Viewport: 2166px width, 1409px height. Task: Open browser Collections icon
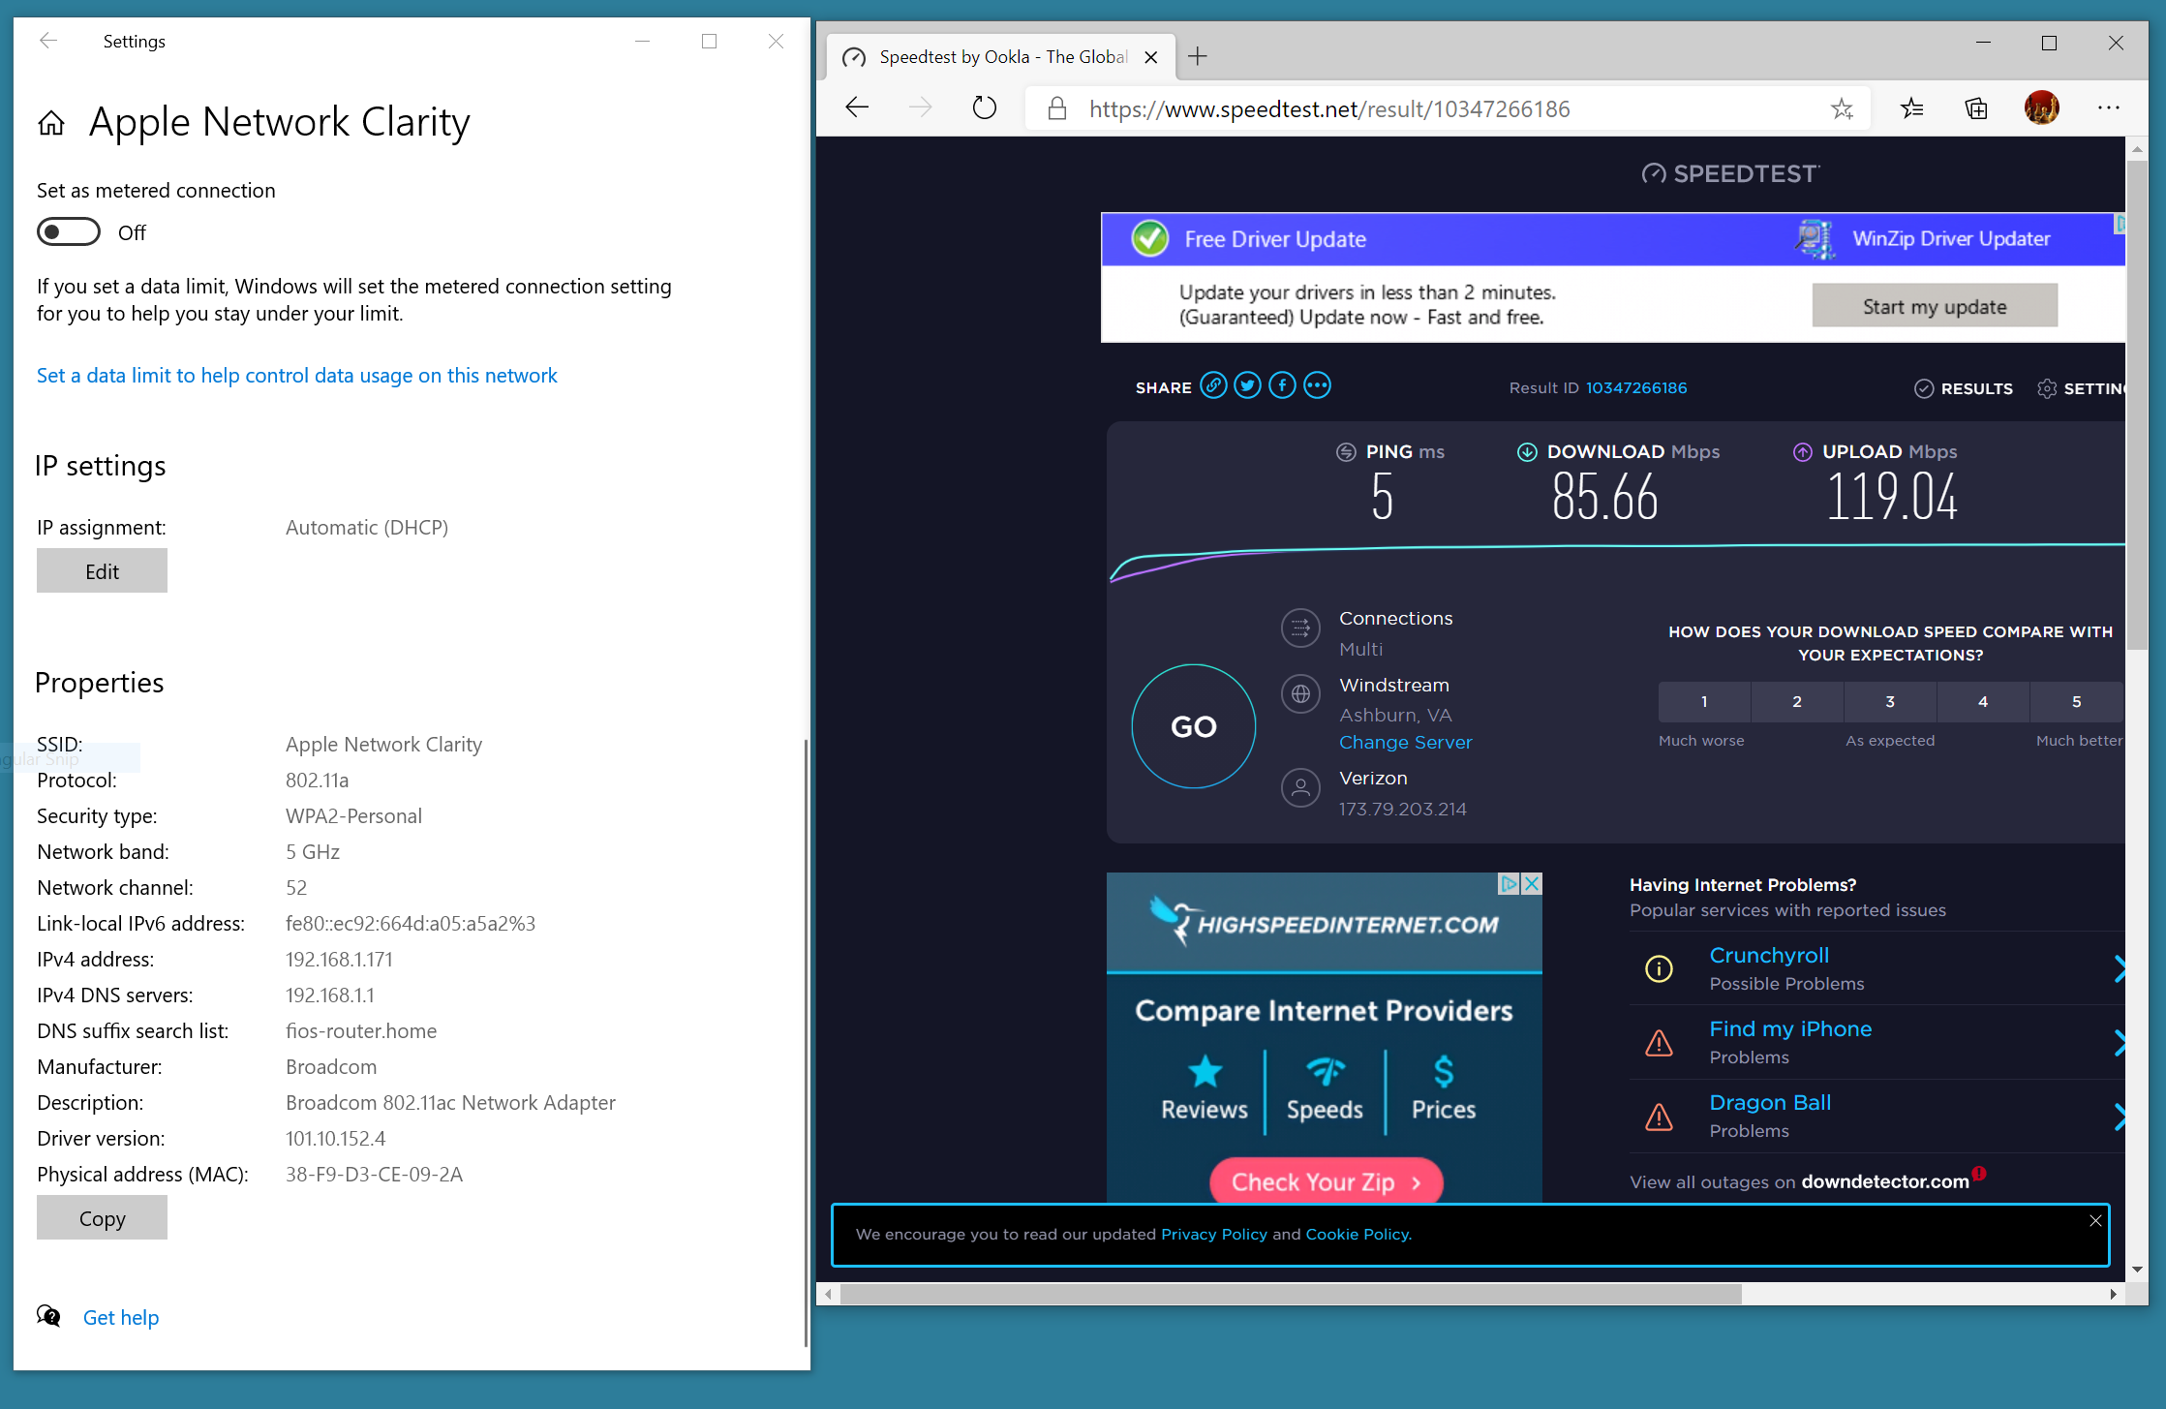coord(1976,107)
